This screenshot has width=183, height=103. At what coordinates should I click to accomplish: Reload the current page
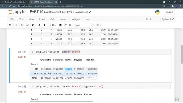click(x=10, y=6)
